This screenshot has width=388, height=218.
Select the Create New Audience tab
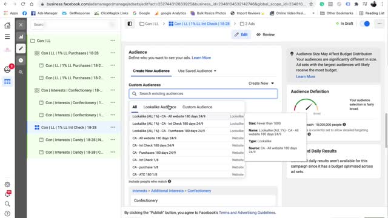pyautogui.click(x=151, y=71)
